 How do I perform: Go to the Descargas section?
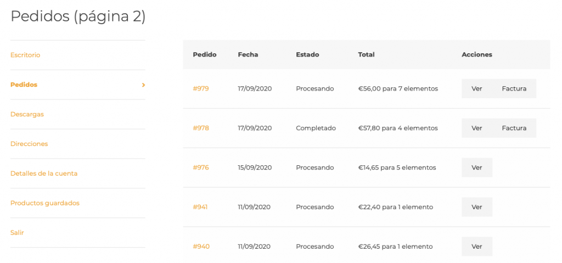27,114
